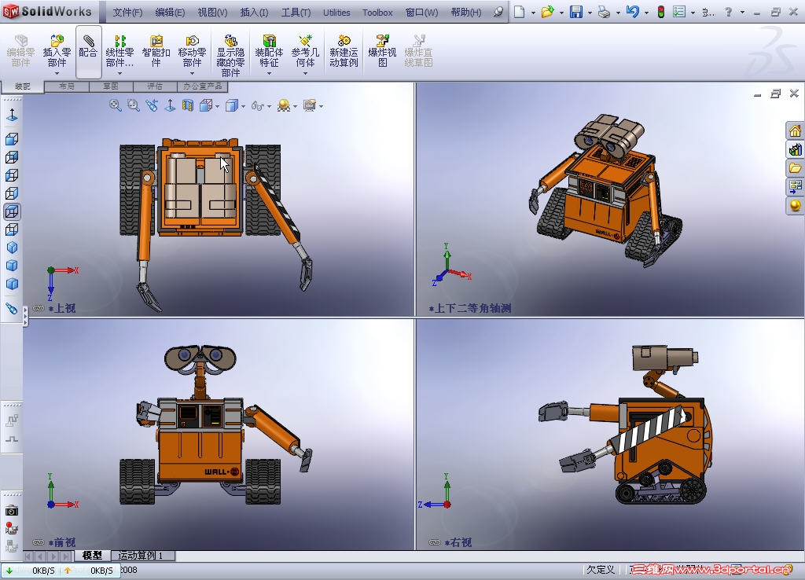Open the dropdown arrow beside the Undo icon

tap(646, 13)
